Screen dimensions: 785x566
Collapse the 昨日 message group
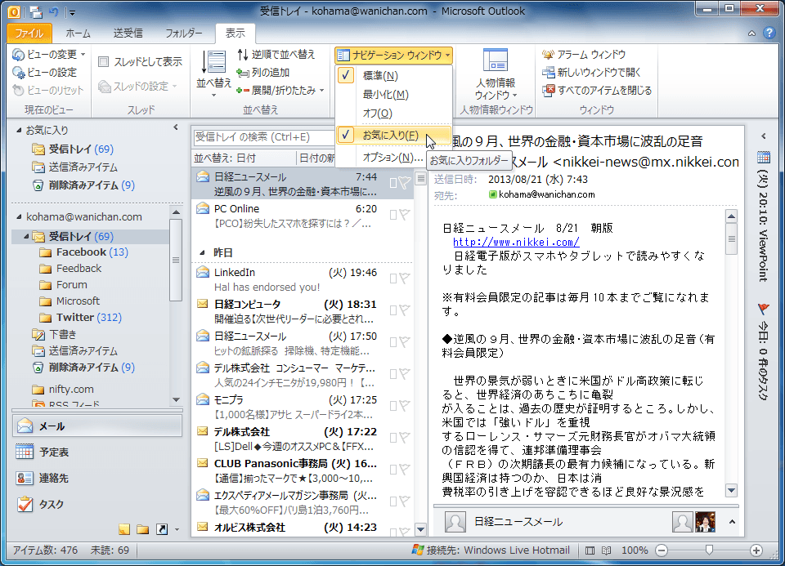[202, 253]
